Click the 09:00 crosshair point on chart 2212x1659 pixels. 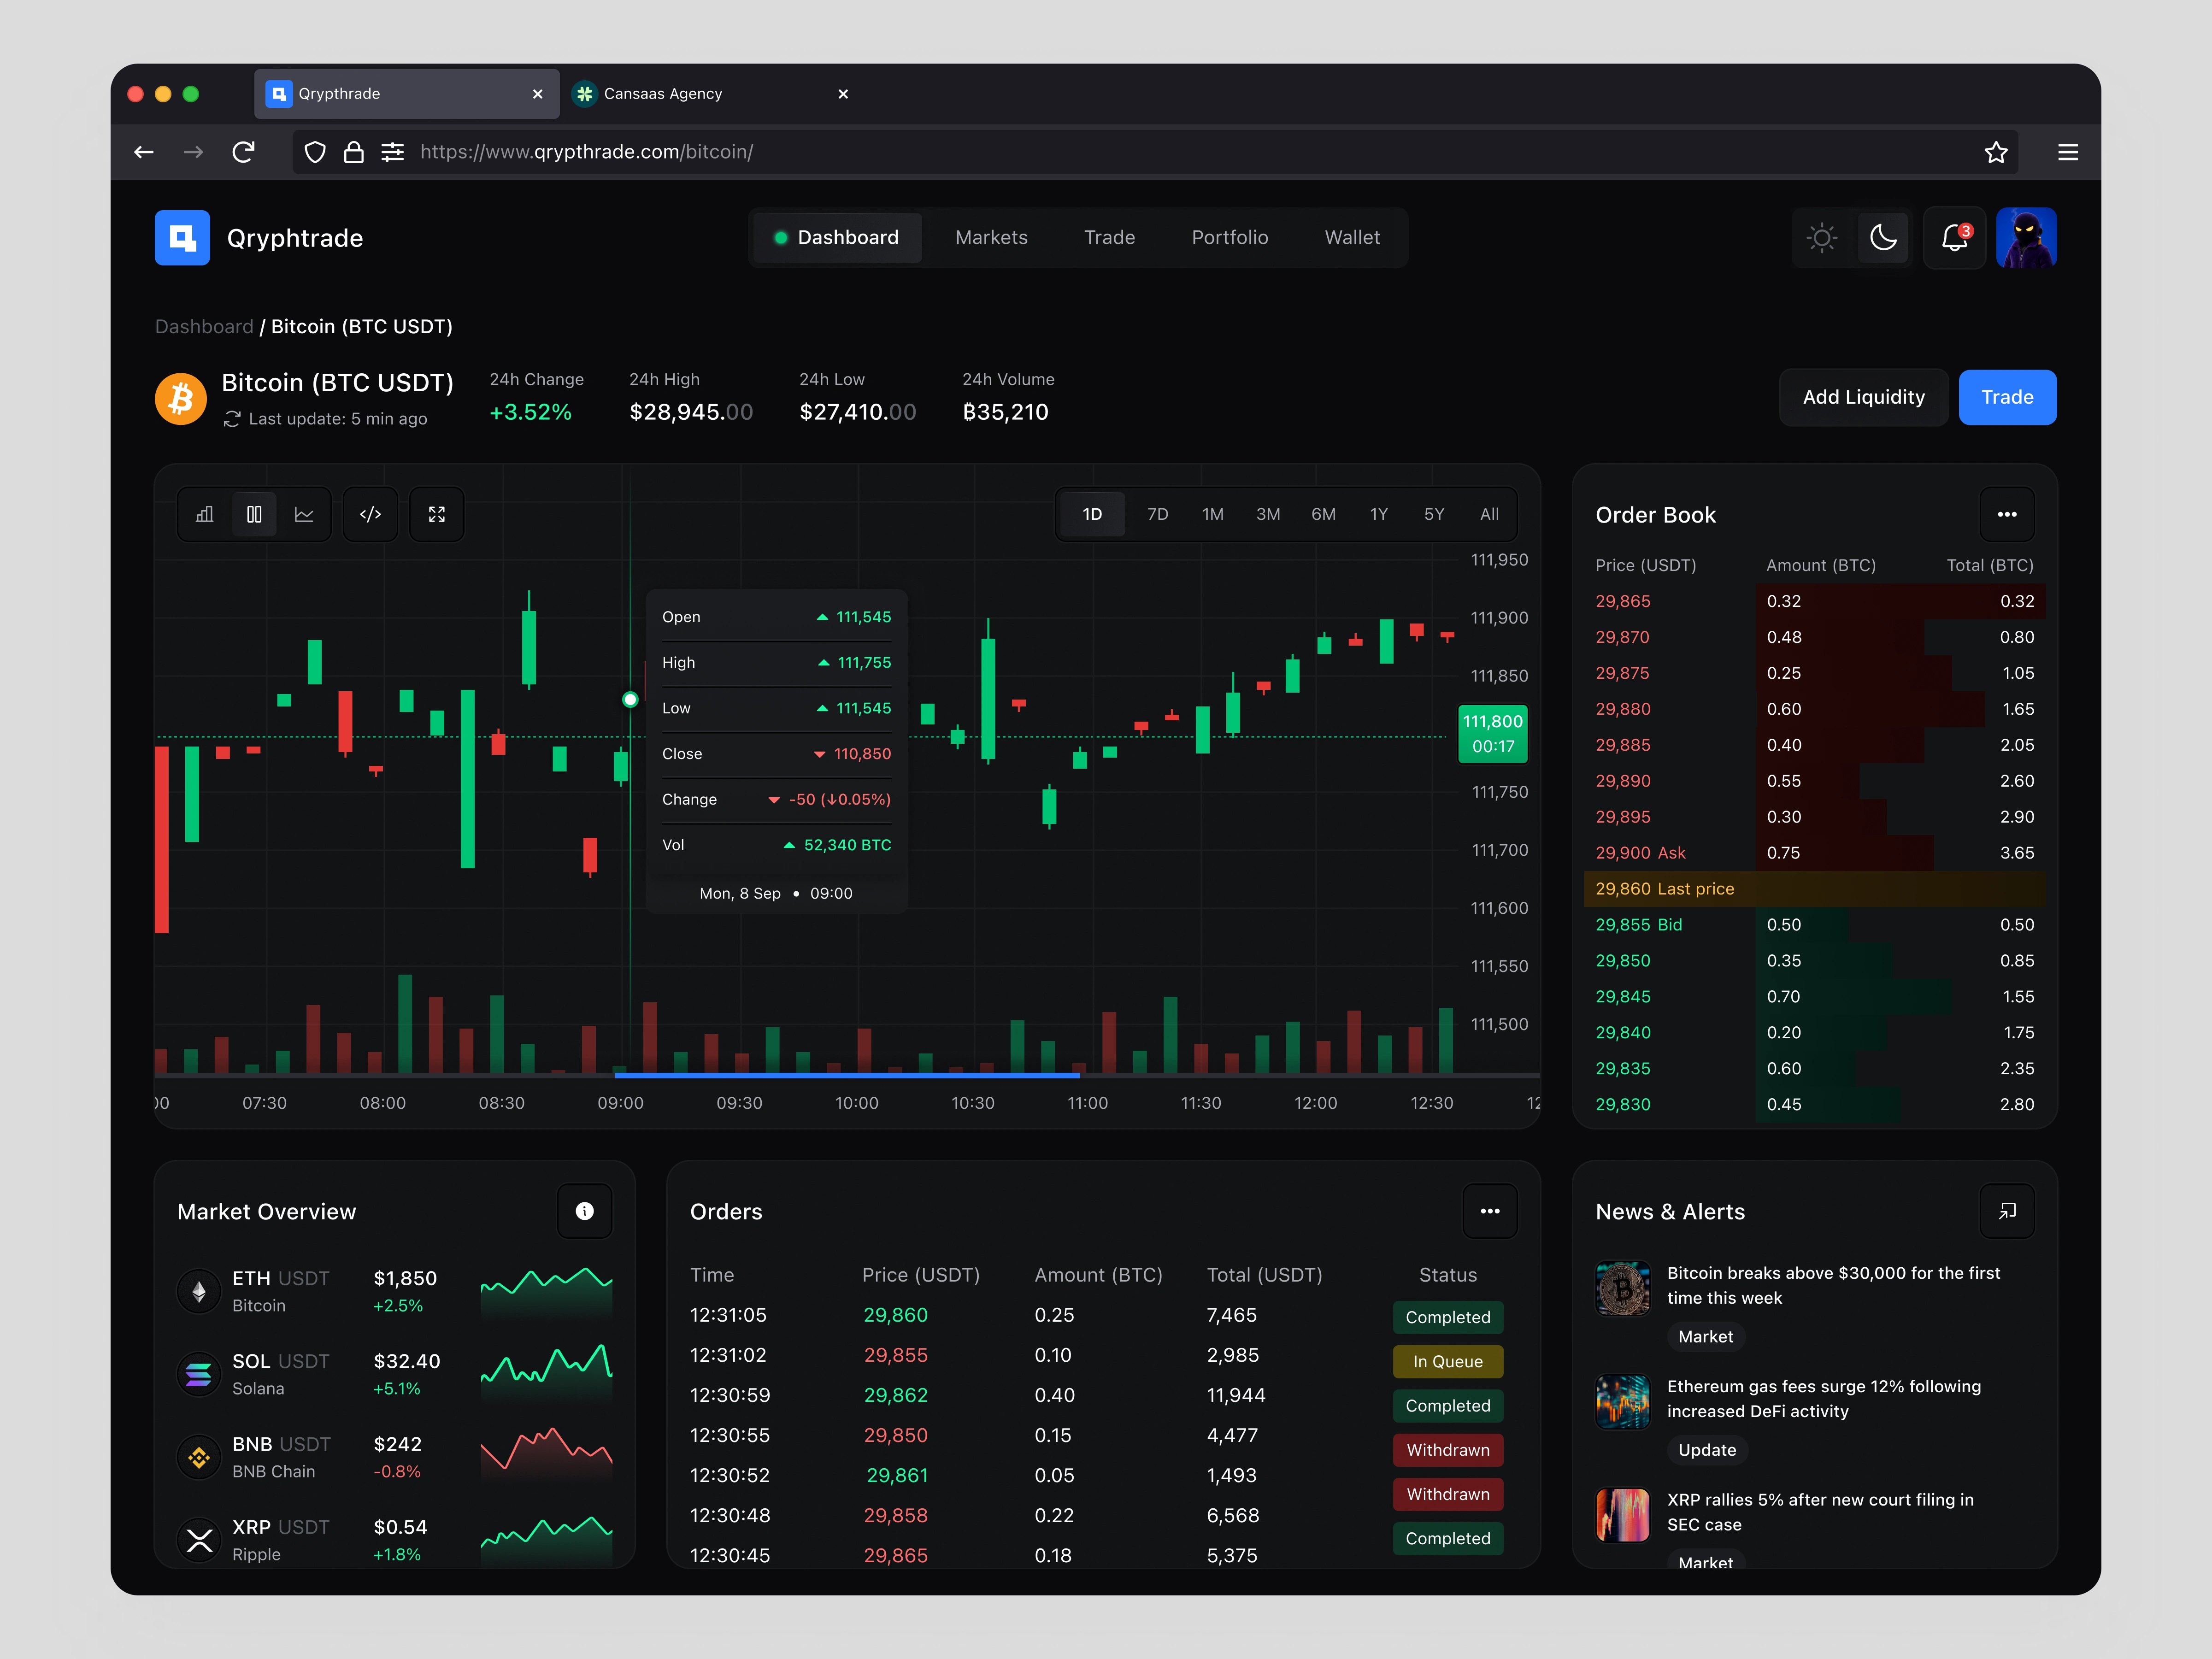pyautogui.click(x=630, y=700)
